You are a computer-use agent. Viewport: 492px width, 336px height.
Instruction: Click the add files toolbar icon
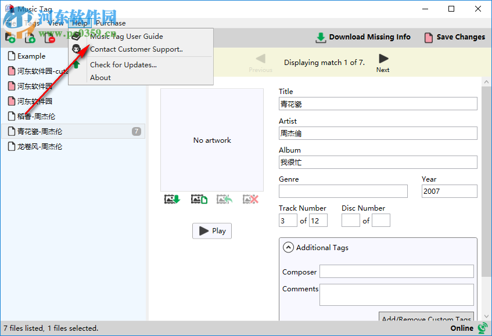pos(30,38)
